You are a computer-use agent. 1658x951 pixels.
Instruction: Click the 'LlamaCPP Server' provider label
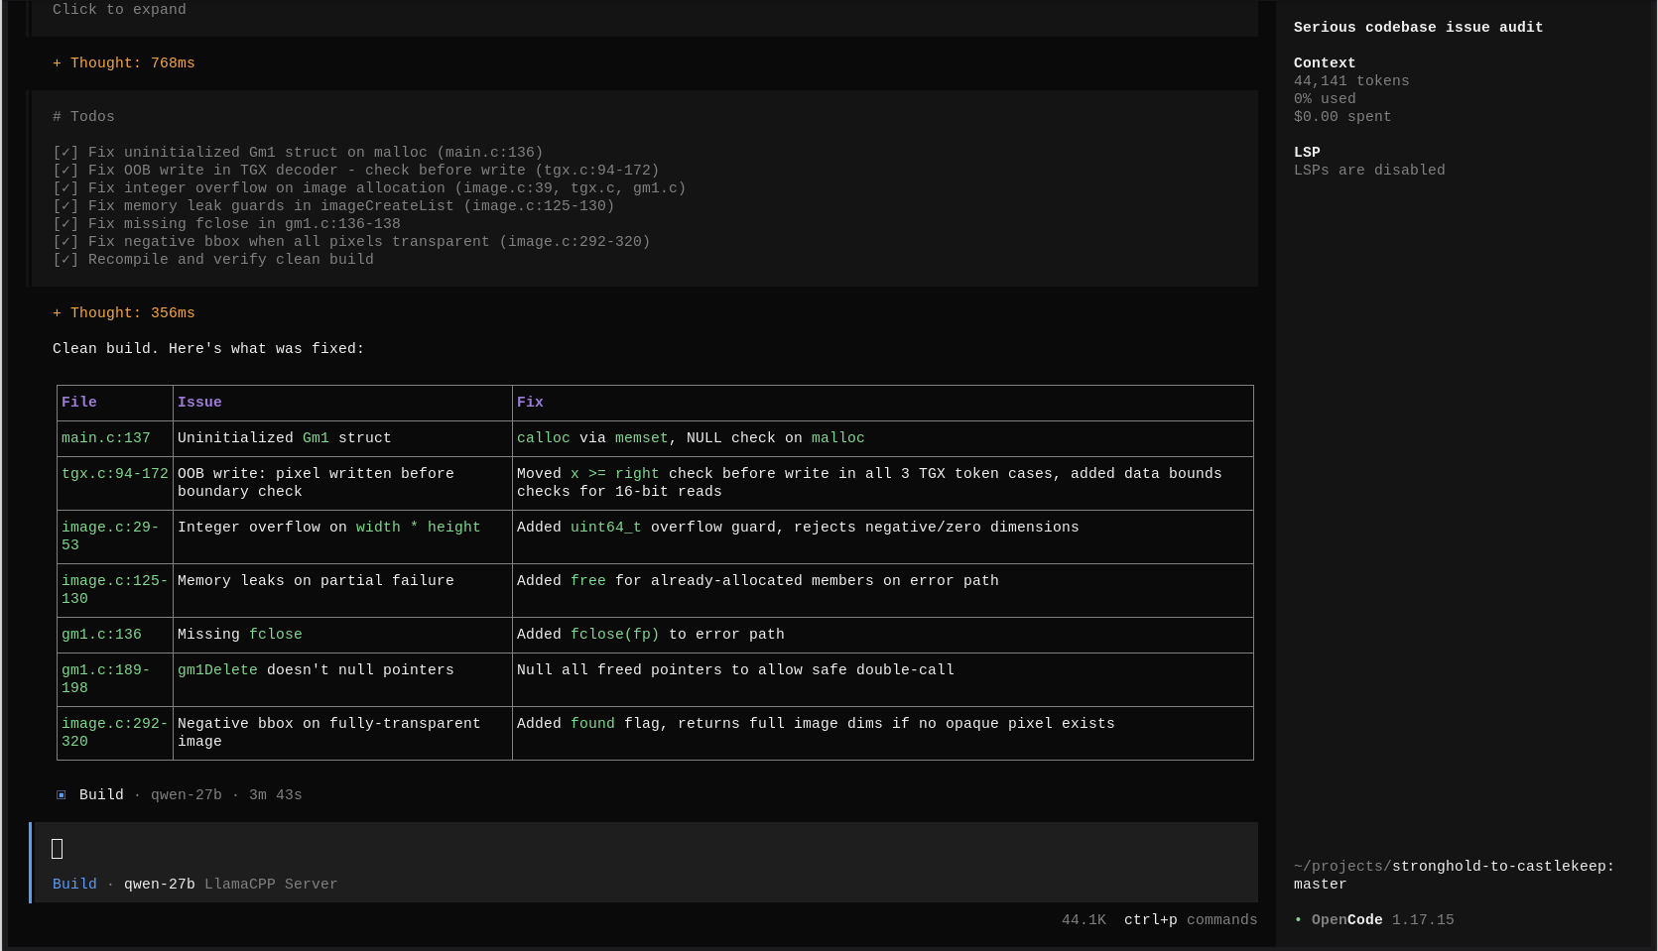coord(271,885)
